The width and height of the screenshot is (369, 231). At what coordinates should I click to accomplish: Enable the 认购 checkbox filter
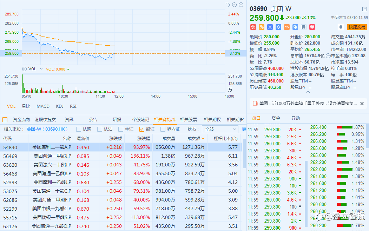pyautogui.click(x=79, y=129)
